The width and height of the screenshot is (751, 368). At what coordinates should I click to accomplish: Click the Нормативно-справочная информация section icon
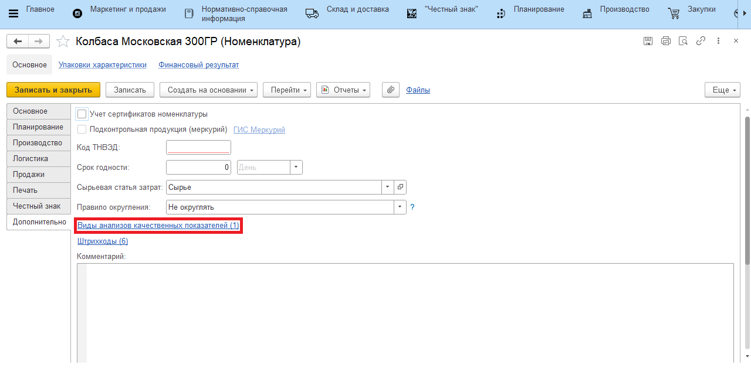click(x=188, y=13)
